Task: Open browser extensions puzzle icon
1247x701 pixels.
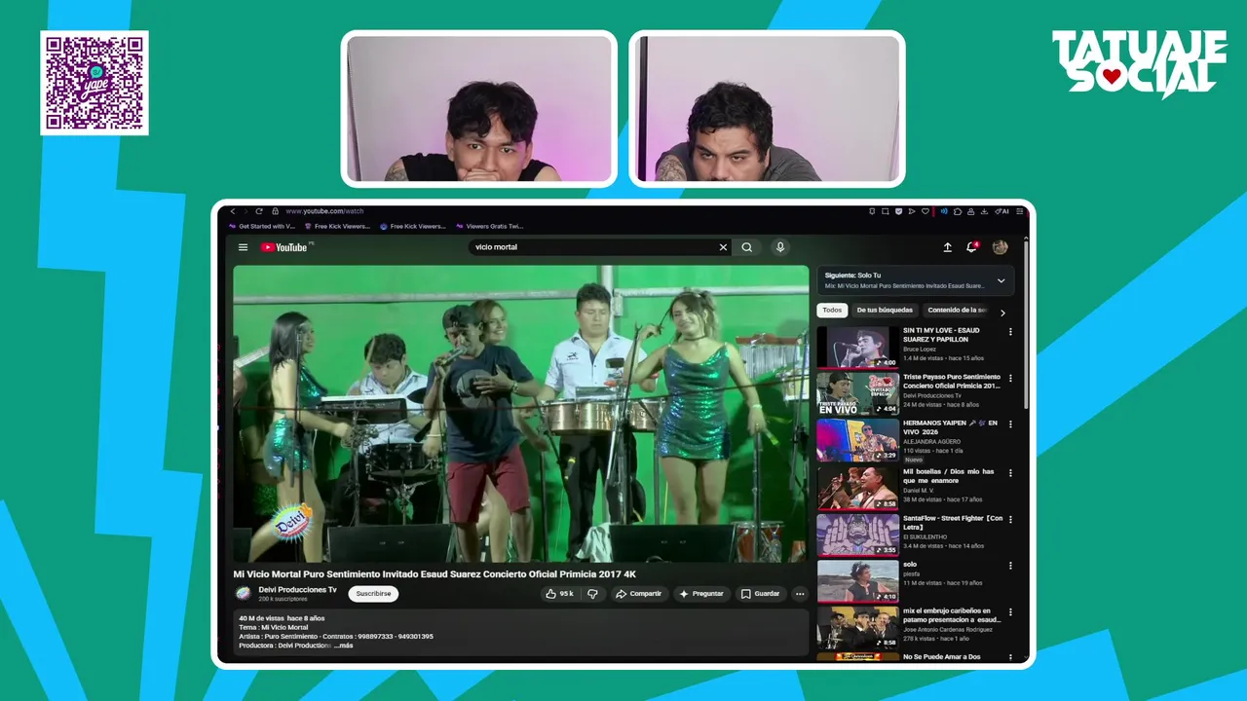Action: click(958, 211)
